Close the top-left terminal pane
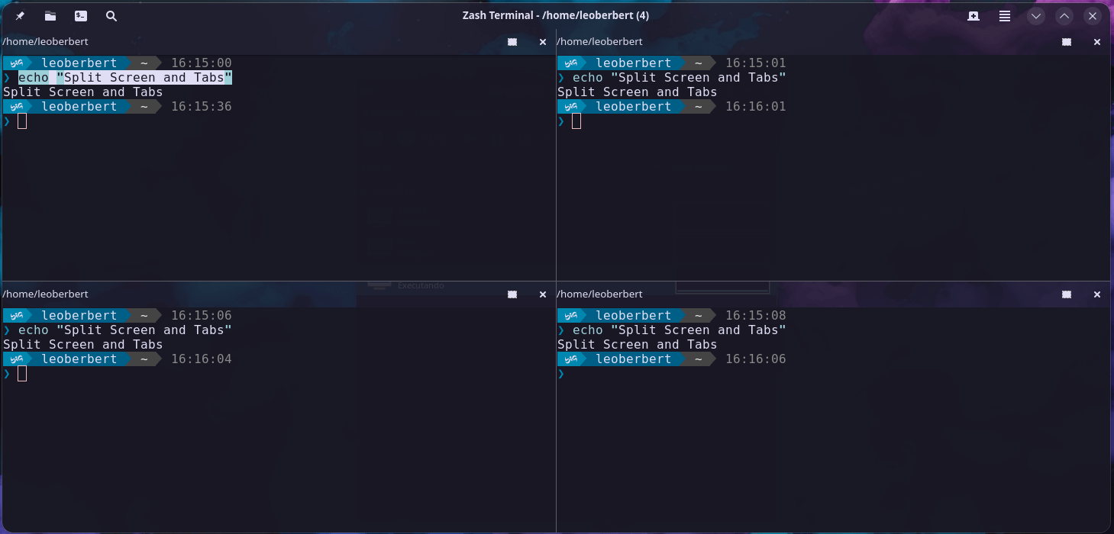 point(543,42)
